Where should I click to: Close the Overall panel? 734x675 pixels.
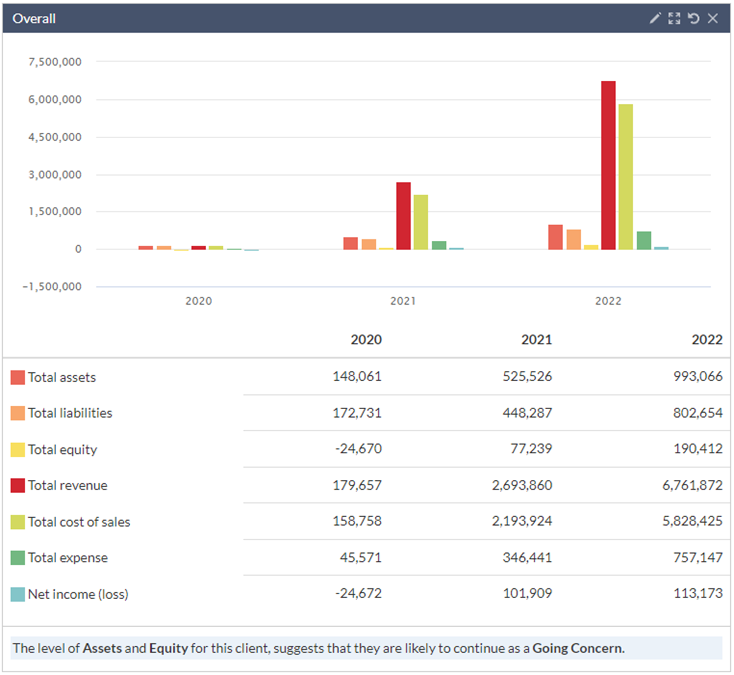[713, 18]
